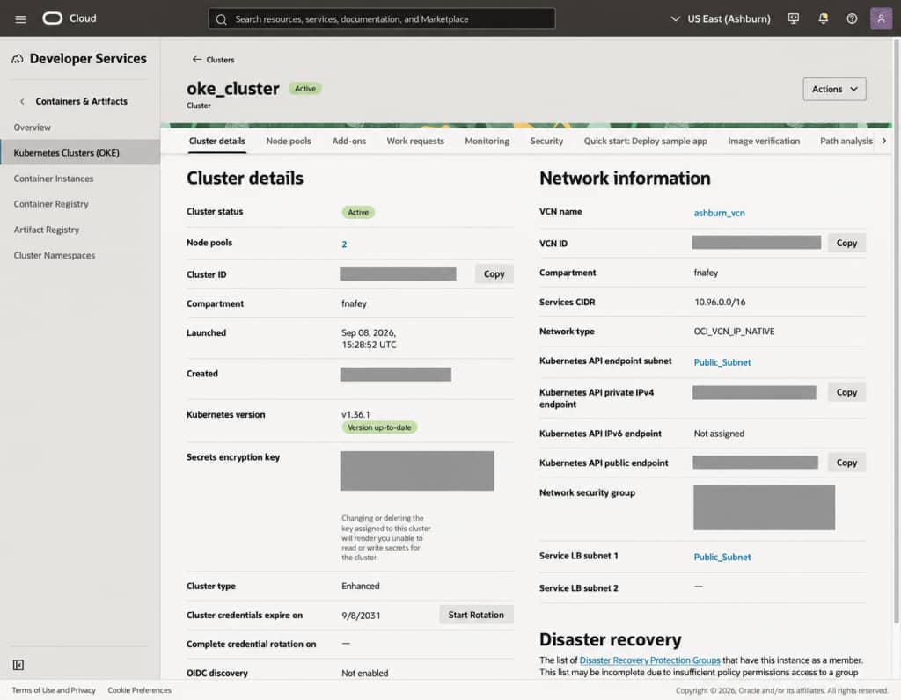Switch to the Add-ons tab
Viewport: 901px width, 700px height.
[x=348, y=142]
